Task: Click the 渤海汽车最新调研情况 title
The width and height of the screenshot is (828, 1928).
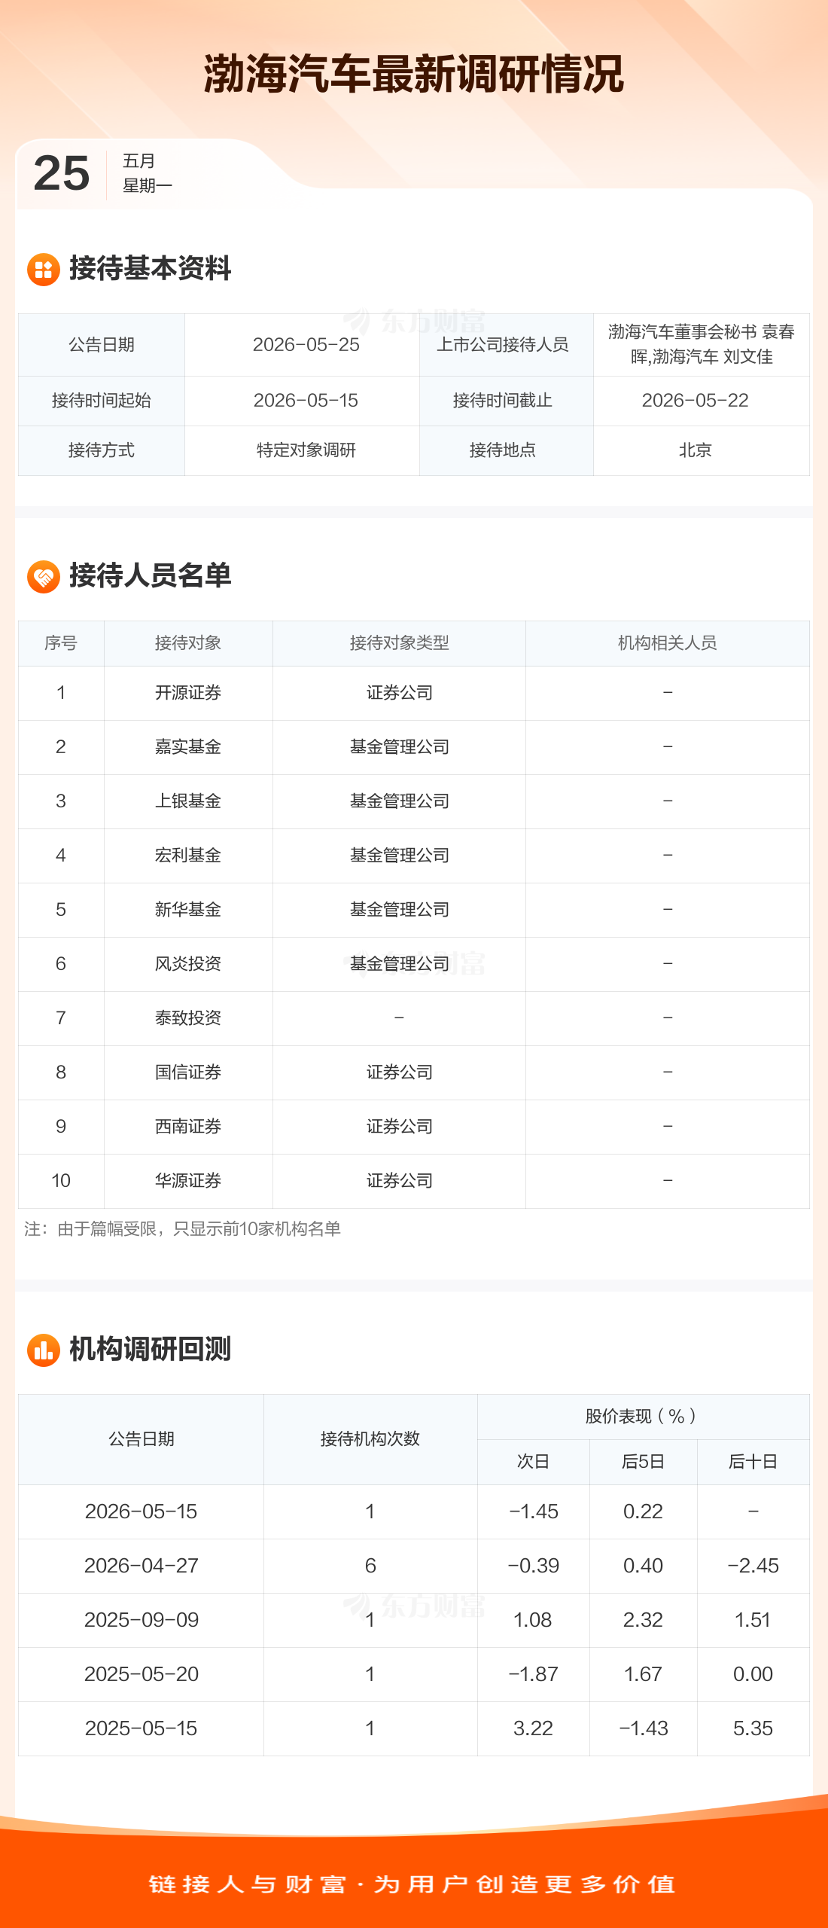Action: [414, 74]
